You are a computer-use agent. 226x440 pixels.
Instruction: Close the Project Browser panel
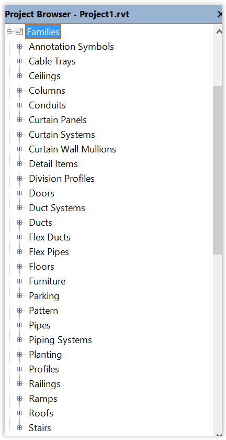[220, 14]
